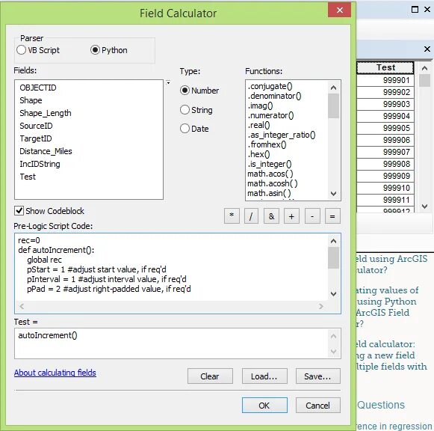The image size is (434, 431).
Task: Pick math.acos( ) function
Action: [270, 174]
